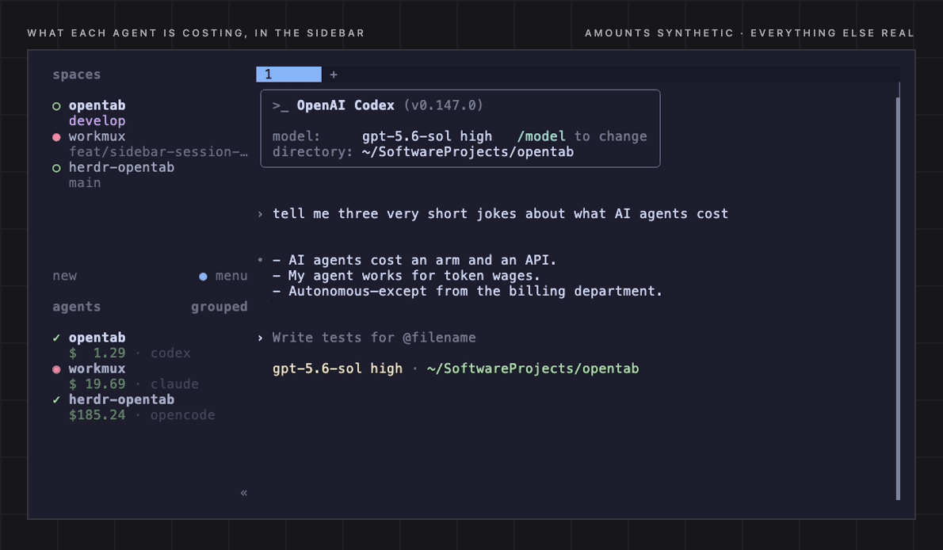Click the directory path ~/SoftwareProjects/opentab in Codex box
Screen dimensions: 943x550
(468, 151)
